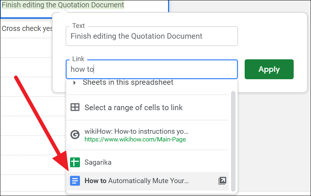Follow the wikihow.com/Main-Page URL
The image size is (311, 196).
pyautogui.click(x=135, y=140)
